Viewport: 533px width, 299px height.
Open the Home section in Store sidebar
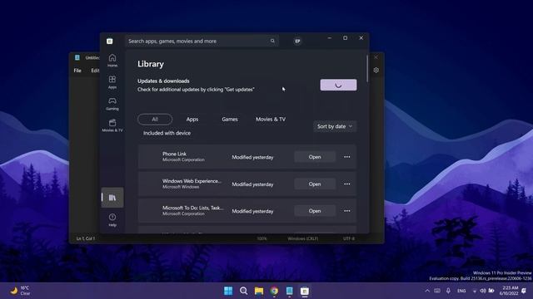click(112, 61)
